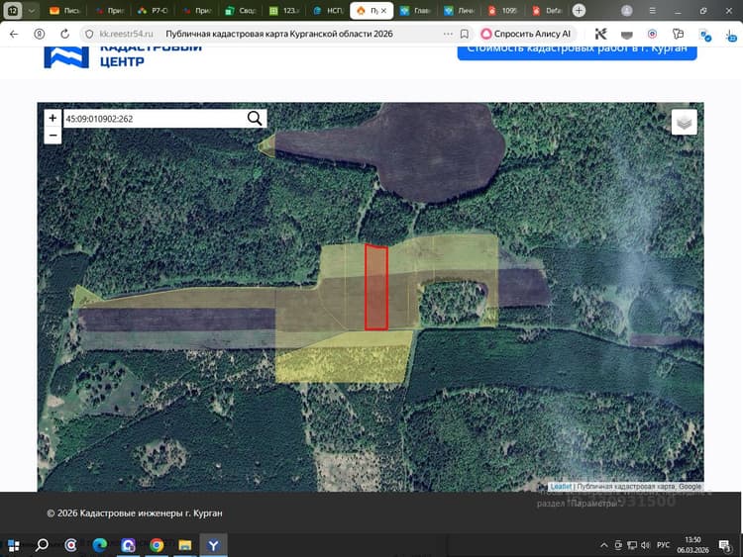Viewport: 743px width, 557px height.
Task: Bookmark this page with the bookmark icon
Action: (465, 34)
